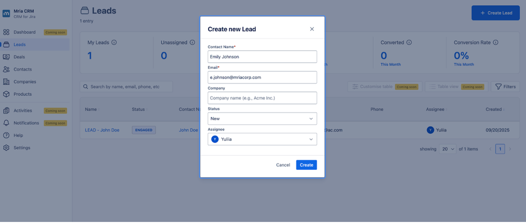Screen dimensions: 526x223
Task: Click the Company name input field
Action: (x=262, y=98)
